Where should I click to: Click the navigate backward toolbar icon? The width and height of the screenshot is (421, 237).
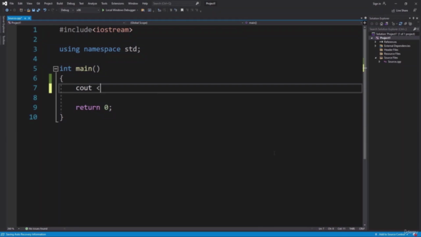[x=7, y=11]
